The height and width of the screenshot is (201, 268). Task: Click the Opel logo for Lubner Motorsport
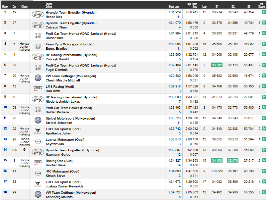(38, 141)
